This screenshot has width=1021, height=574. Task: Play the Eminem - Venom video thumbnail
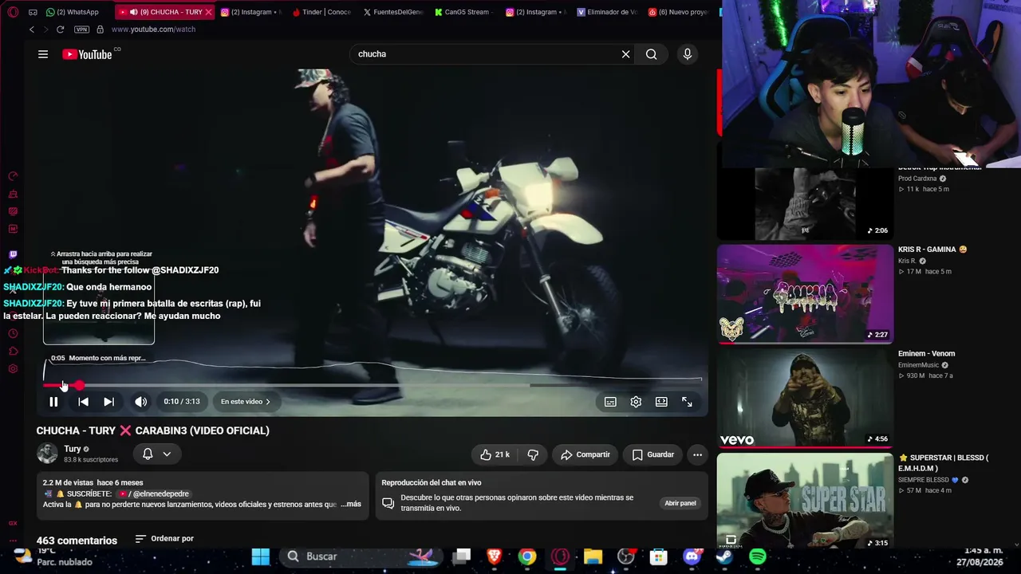click(805, 399)
